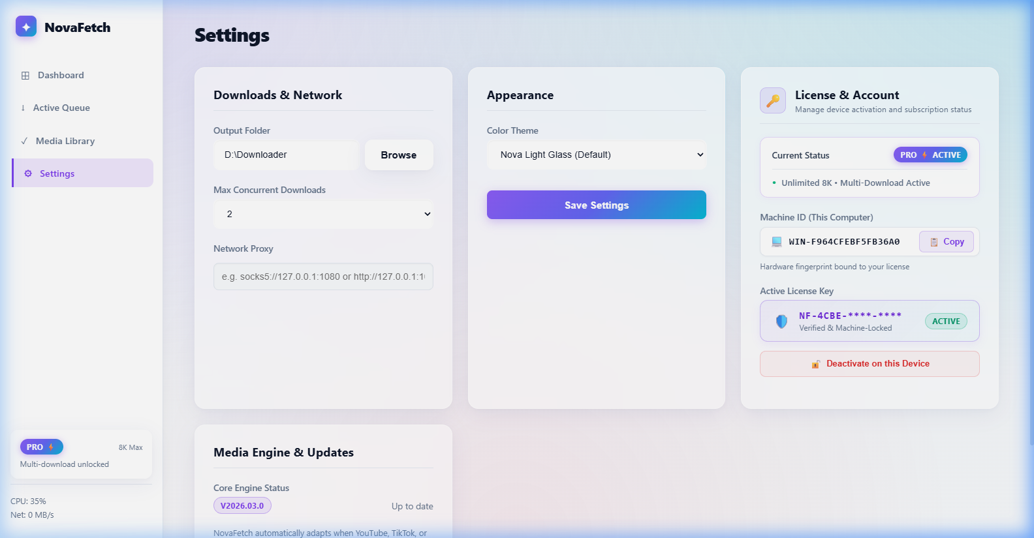The image size is (1034, 538).
Task: Click the clipboard icon on the Copy button
Action: coord(934,242)
